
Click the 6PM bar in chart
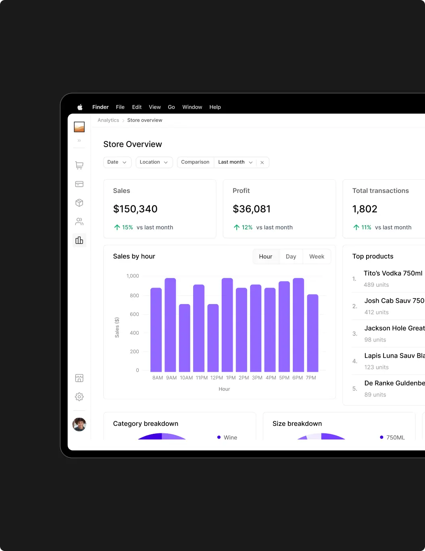[298, 325]
